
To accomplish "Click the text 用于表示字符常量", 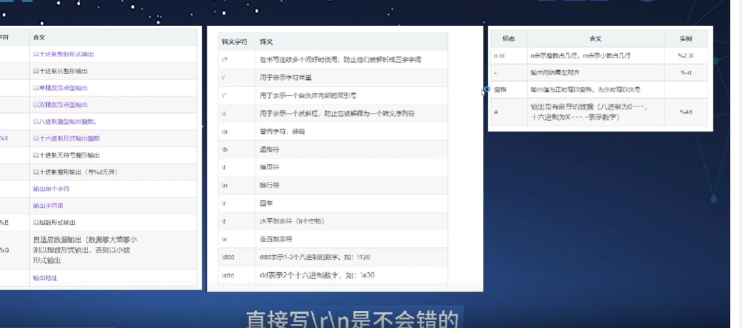I will tap(285, 77).
